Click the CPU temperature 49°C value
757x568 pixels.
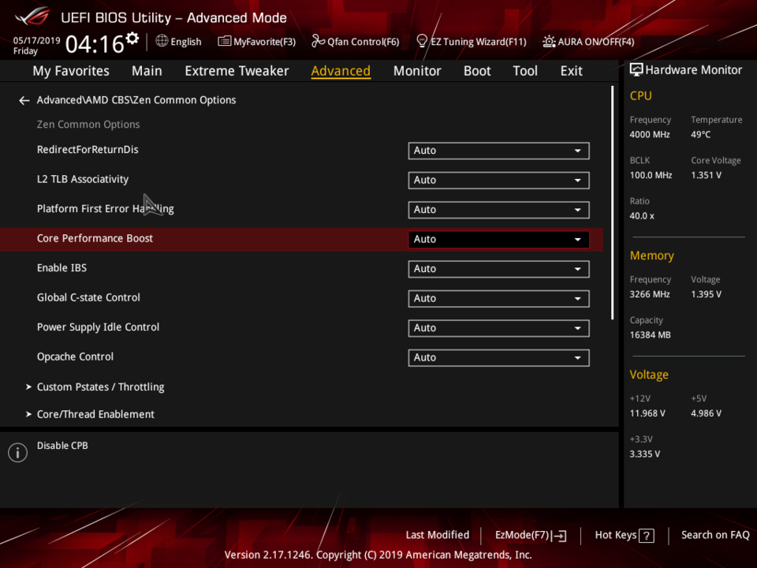click(x=700, y=135)
